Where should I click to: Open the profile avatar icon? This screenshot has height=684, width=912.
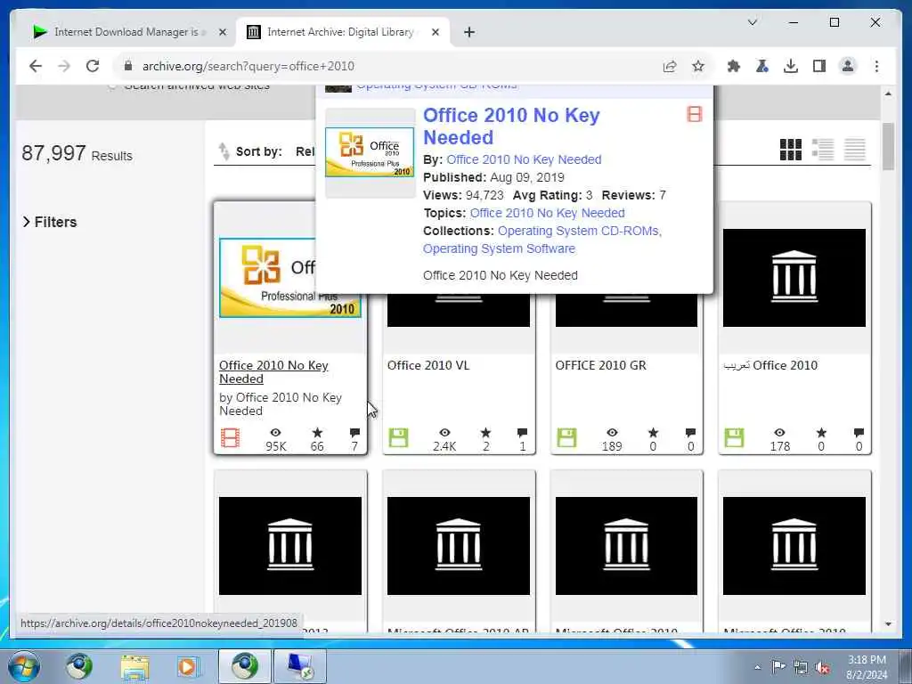848,66
